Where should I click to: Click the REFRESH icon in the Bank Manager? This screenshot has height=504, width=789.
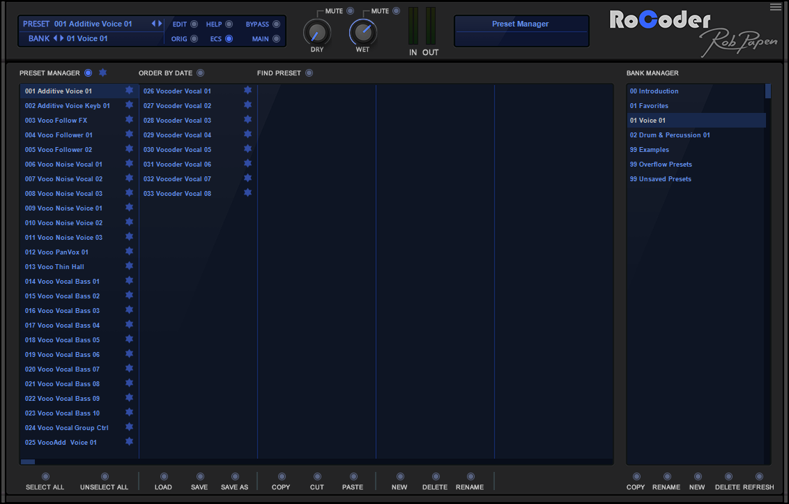[x=759, y=478]
